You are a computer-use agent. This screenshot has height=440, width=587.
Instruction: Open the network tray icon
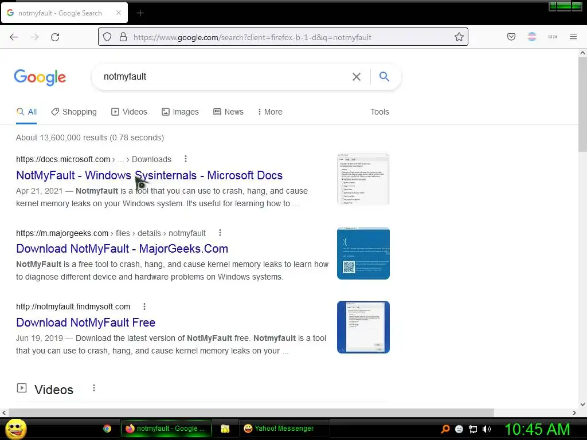click(x=473, y=429)
